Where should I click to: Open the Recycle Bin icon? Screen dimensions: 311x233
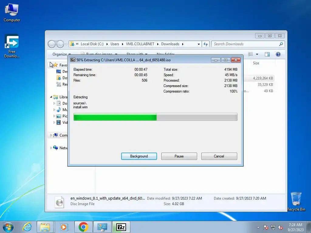(296, 201)
